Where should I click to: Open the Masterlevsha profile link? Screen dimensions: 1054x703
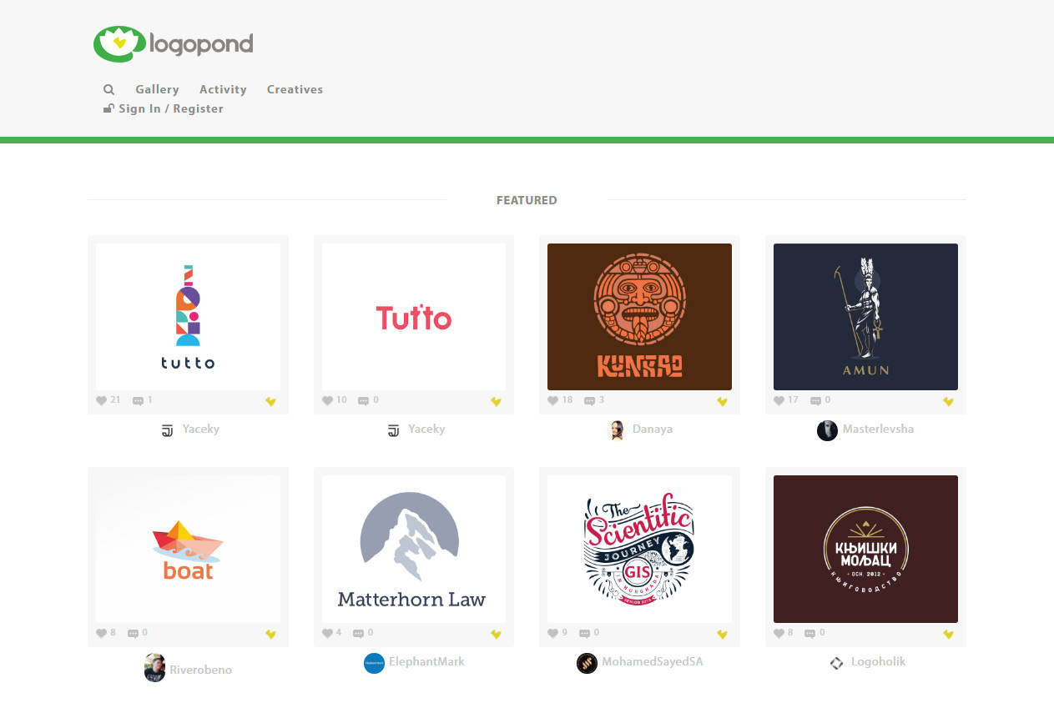point(878,429)
